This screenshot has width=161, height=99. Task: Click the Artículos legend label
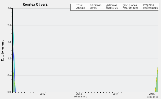point(112,5)
